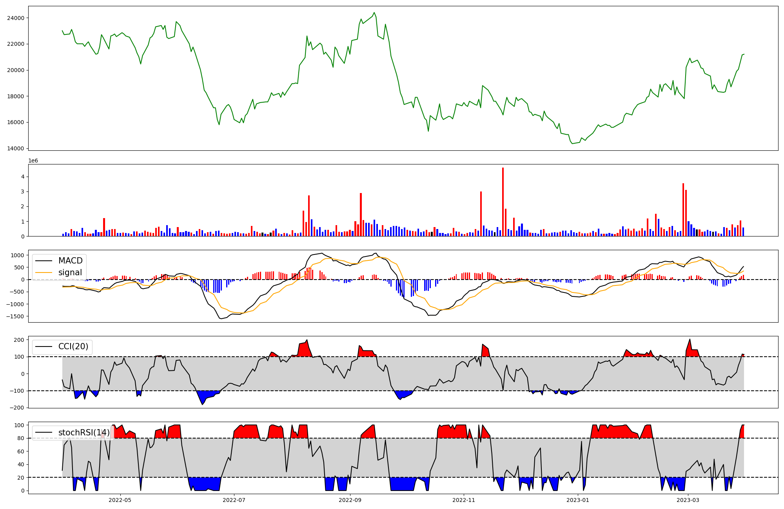Image resolution: width=784 pixels, height=509 pixels.
Task: Select the CCI(20) legend entry
Action: click(73, 347)
